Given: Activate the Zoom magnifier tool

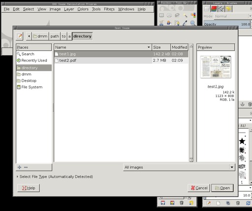Looking at the screenshot, I should pos(193,23).
